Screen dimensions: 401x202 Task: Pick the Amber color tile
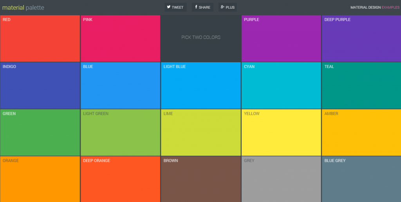point(361,133)
